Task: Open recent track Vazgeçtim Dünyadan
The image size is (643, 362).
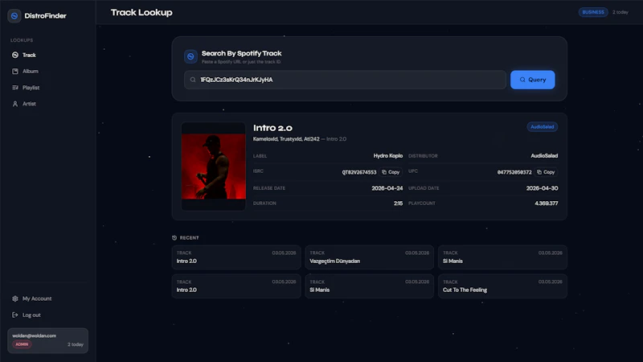Action: (369, 257)
